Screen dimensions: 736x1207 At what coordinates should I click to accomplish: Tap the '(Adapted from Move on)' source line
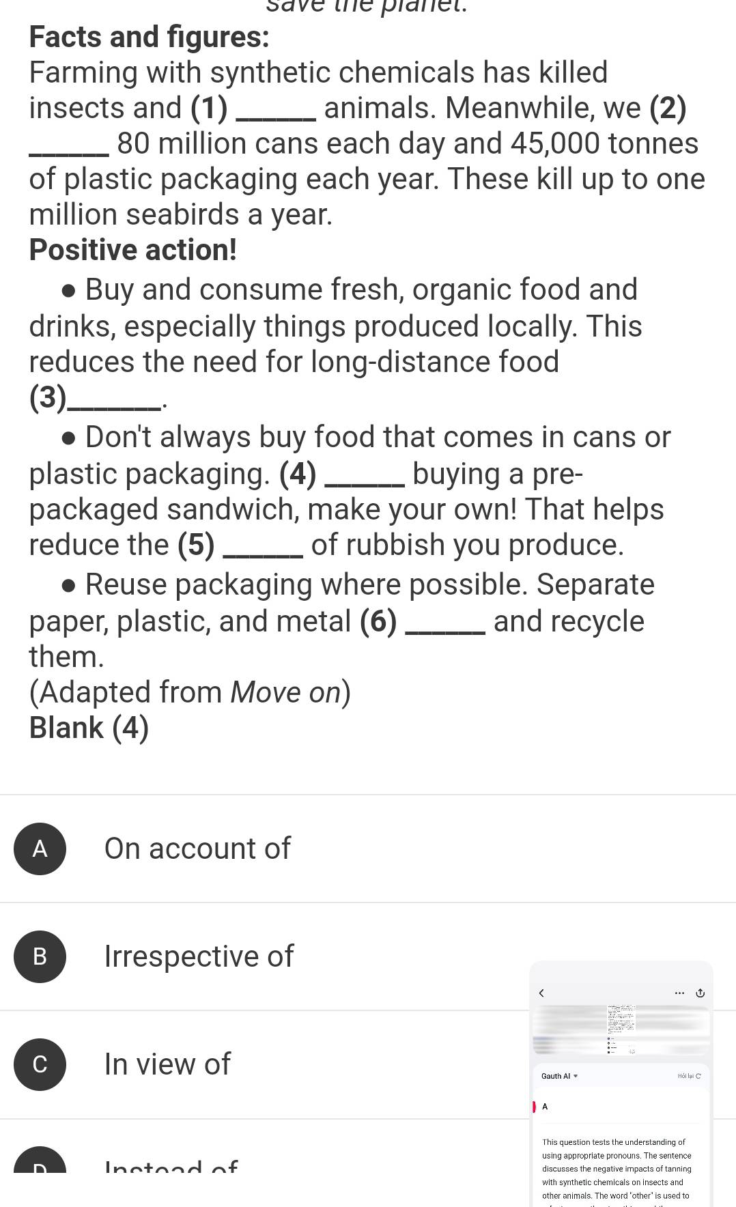click(190, 692)
